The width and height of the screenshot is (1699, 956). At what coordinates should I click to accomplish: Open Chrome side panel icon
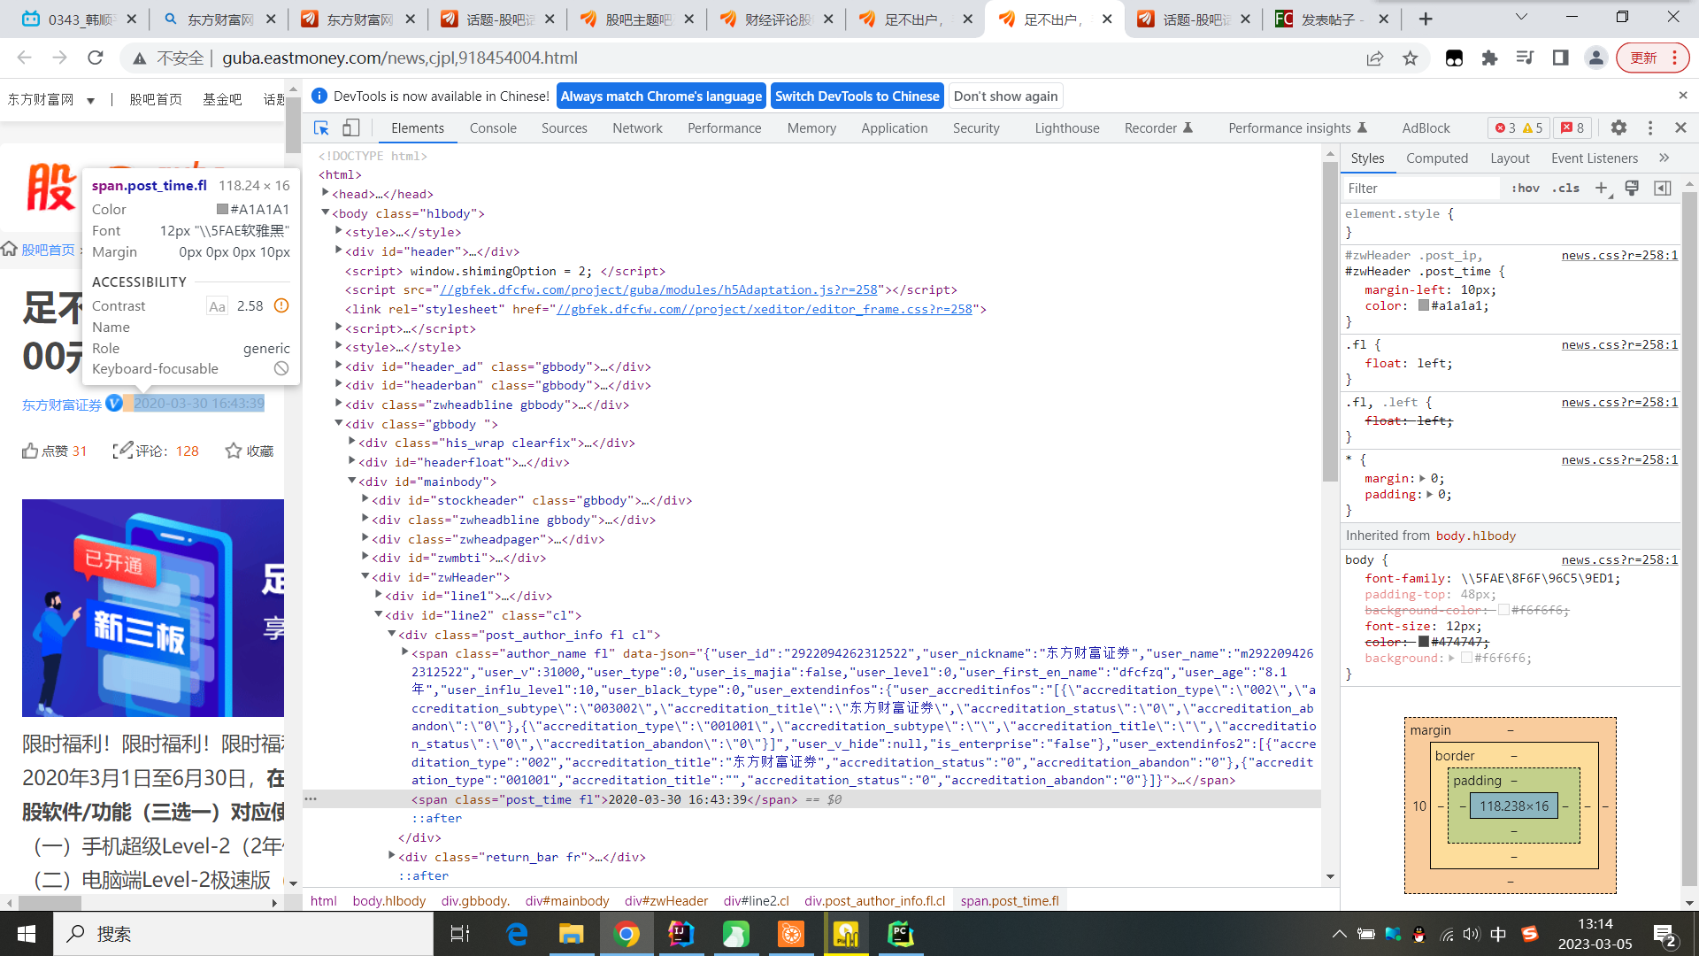coord(1561,58)
